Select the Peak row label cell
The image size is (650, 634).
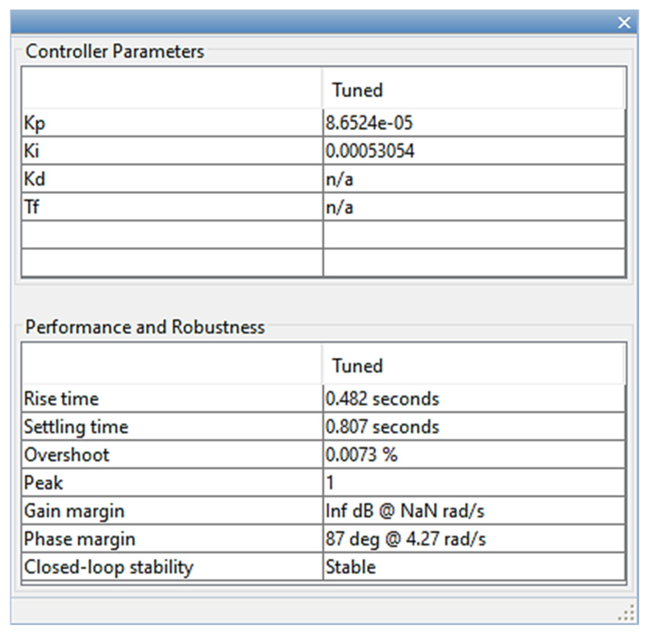point(44,483)
